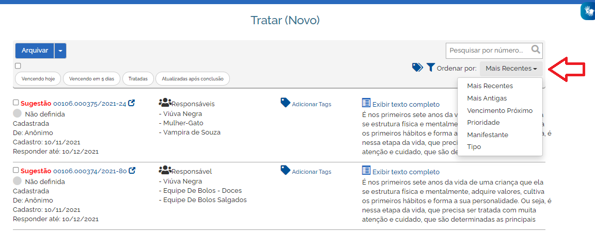Open external link icon for 00106.000375/2021-24

(132, 103)
